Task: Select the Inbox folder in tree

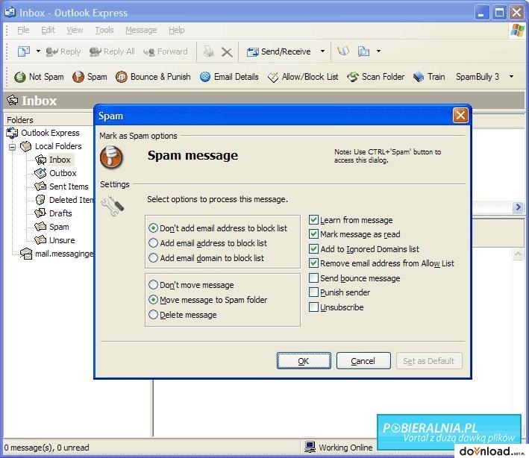Action: (60, 160)
